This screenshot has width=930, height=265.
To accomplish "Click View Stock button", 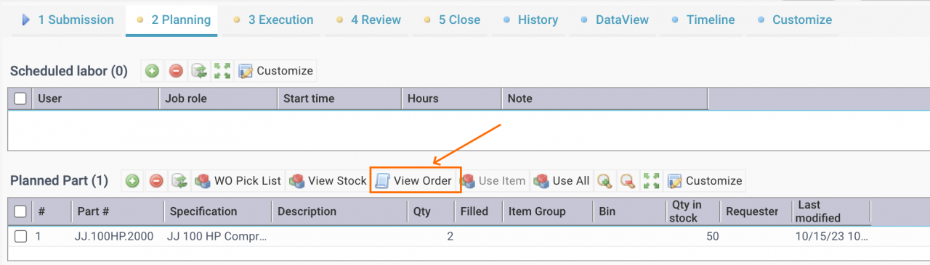I will 328,181.
